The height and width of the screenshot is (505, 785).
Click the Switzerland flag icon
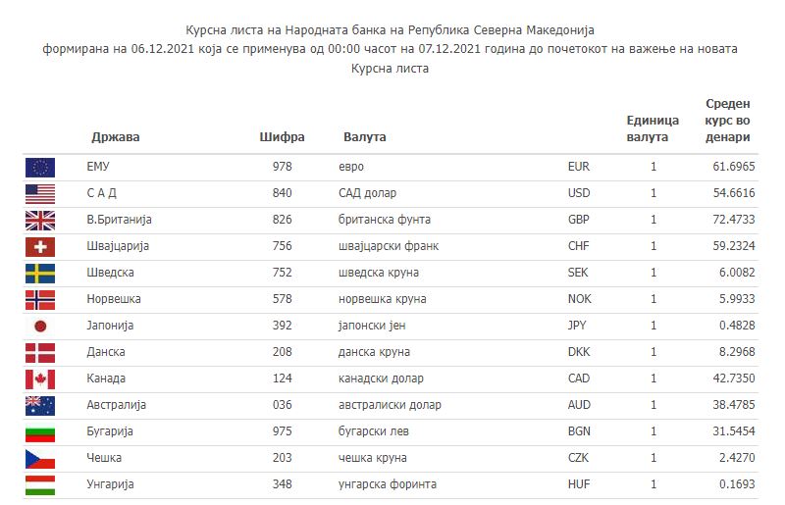click(40, 247)
